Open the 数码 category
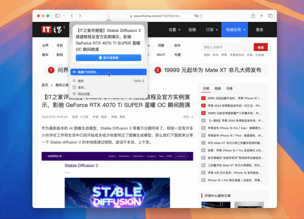The image size is (304, 219). (x=60, y=55)
